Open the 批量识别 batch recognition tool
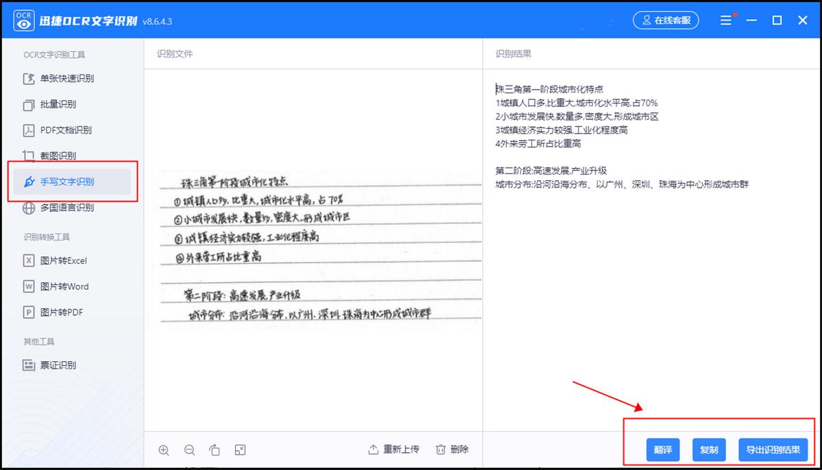The width and height of the screenshot is (822, 470). tap(55, 104)
